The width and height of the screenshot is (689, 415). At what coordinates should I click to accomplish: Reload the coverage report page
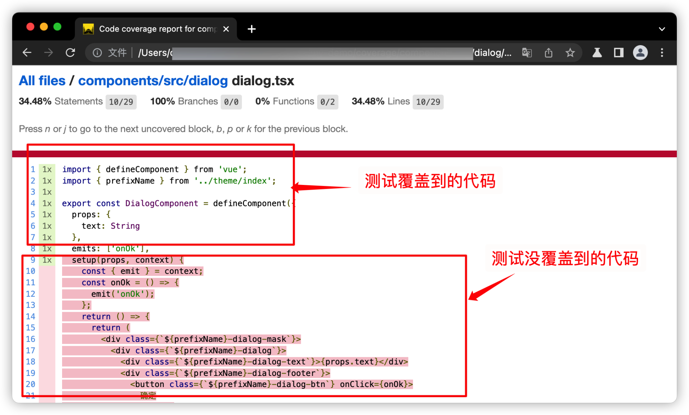coord(70,53)
